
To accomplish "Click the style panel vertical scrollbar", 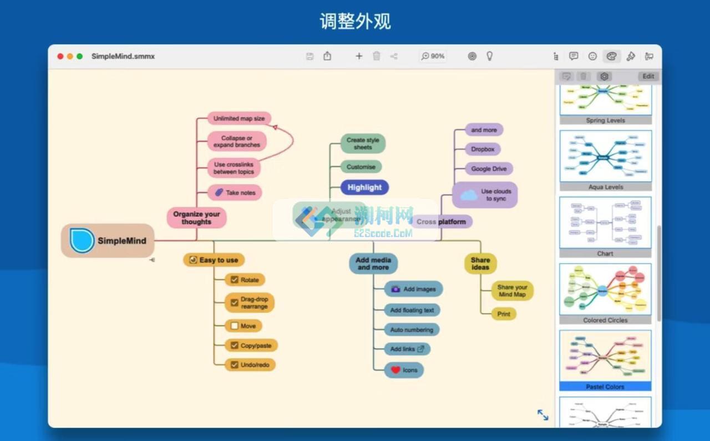I will [x=658, y=273].
